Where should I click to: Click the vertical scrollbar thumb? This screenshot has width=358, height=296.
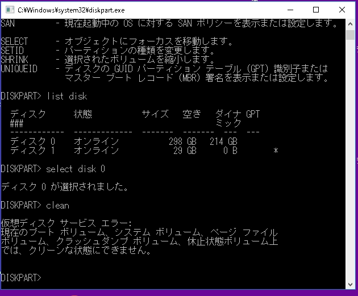(350, 35)
